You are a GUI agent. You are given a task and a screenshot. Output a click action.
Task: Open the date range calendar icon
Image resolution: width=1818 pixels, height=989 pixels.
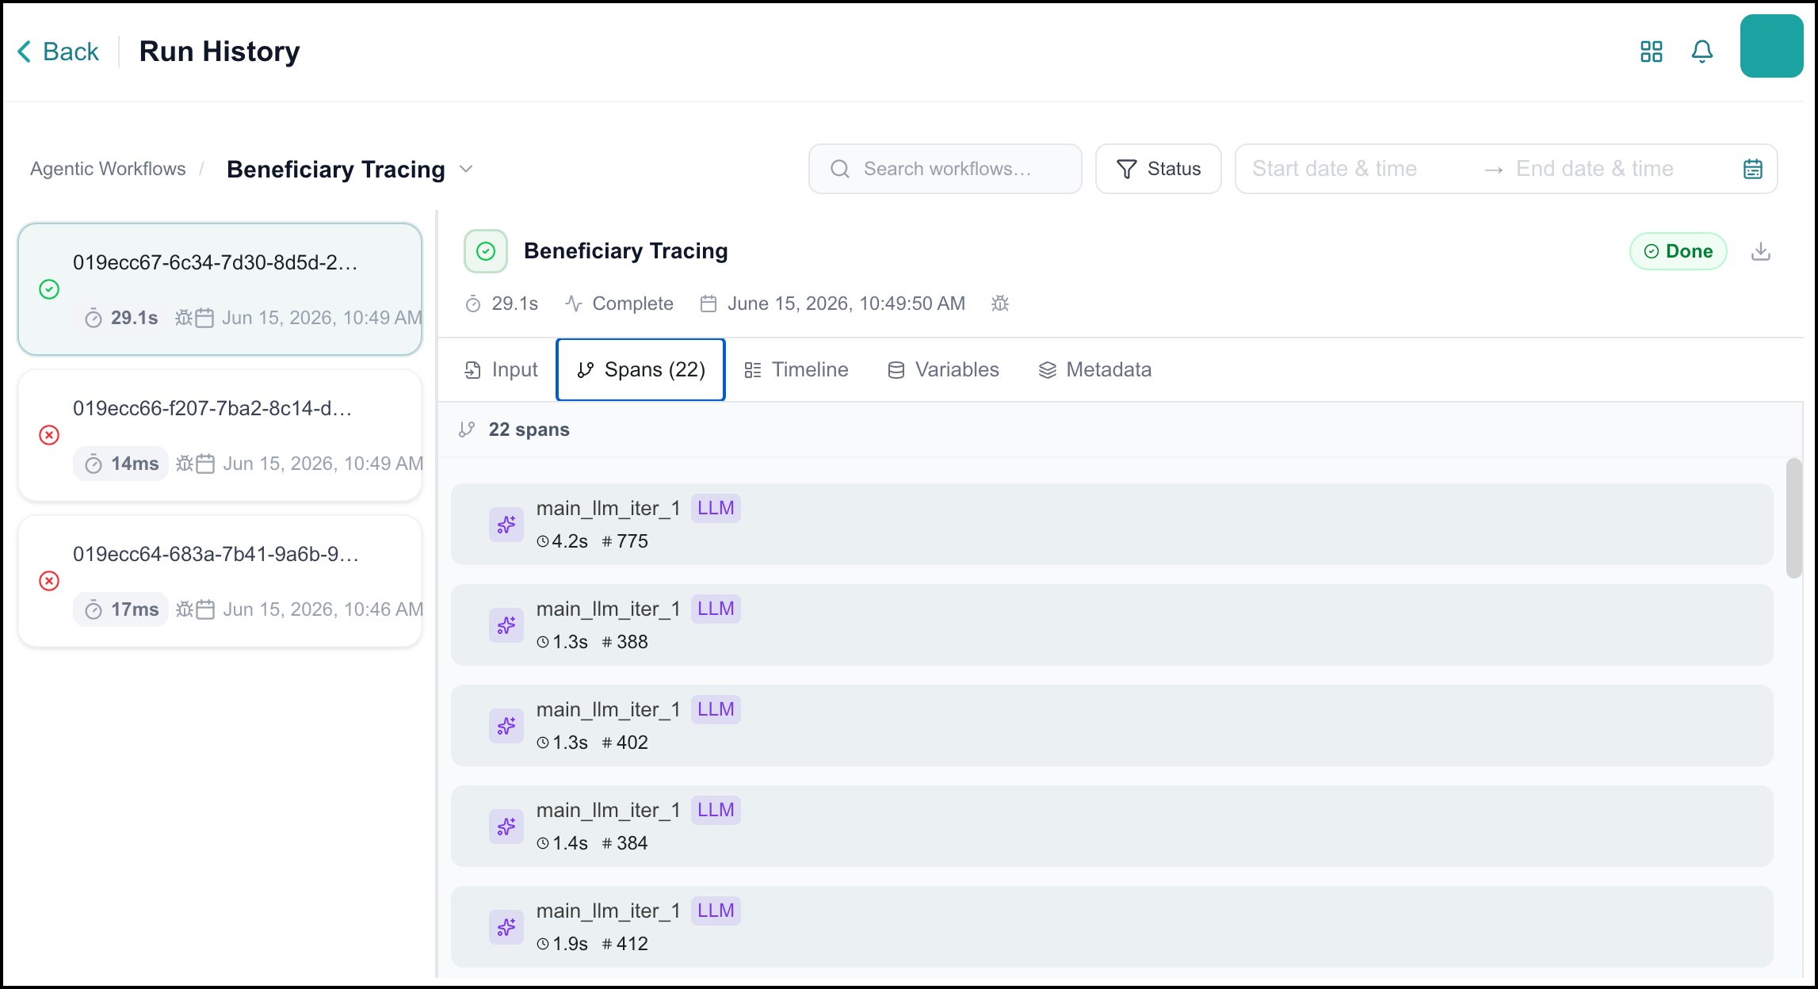1753,169
